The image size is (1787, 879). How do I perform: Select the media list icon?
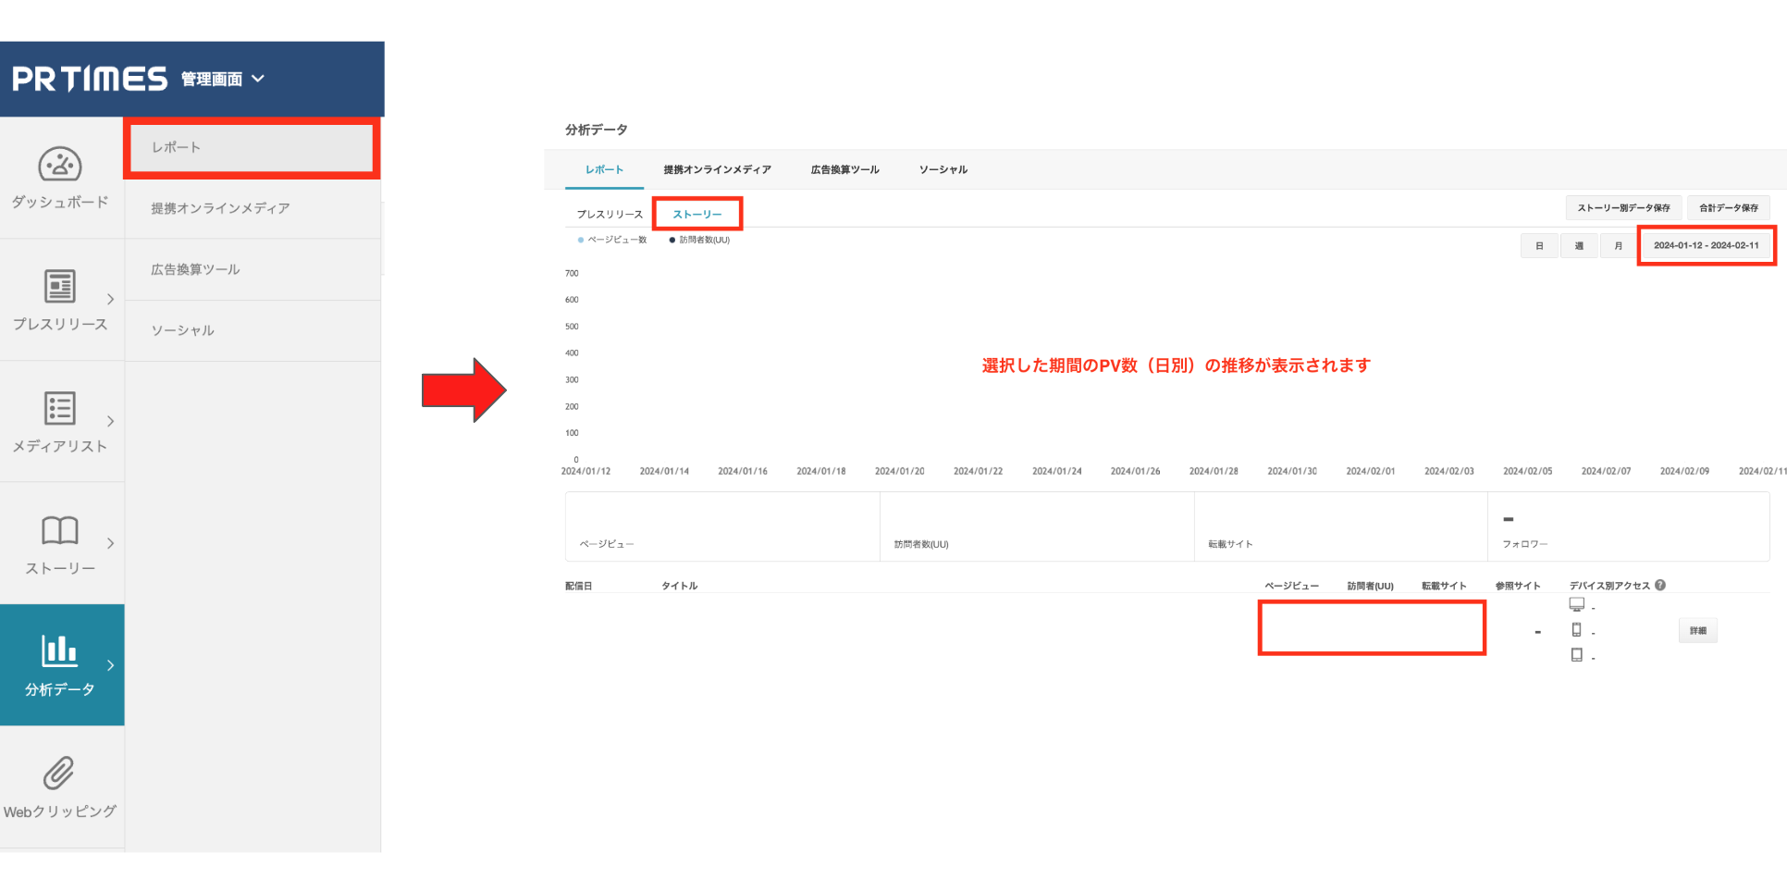(60, 408)
